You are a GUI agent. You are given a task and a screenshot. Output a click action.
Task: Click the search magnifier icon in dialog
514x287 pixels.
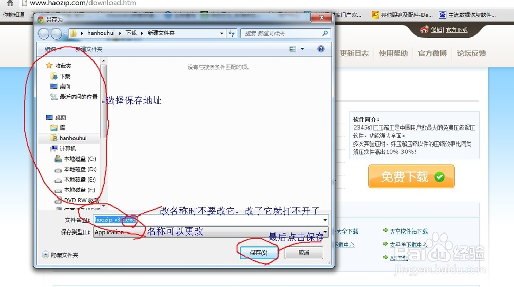tap(325, 33)
